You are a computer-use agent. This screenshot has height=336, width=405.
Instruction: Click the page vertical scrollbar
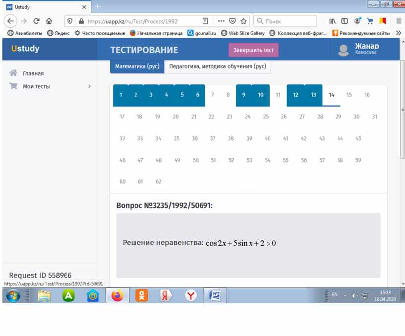[402, 110]
